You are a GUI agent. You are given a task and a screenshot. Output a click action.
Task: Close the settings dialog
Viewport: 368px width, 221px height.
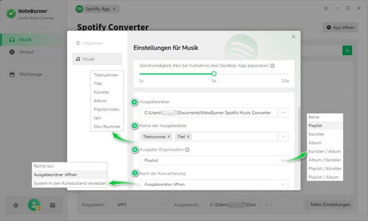(293, 37)
